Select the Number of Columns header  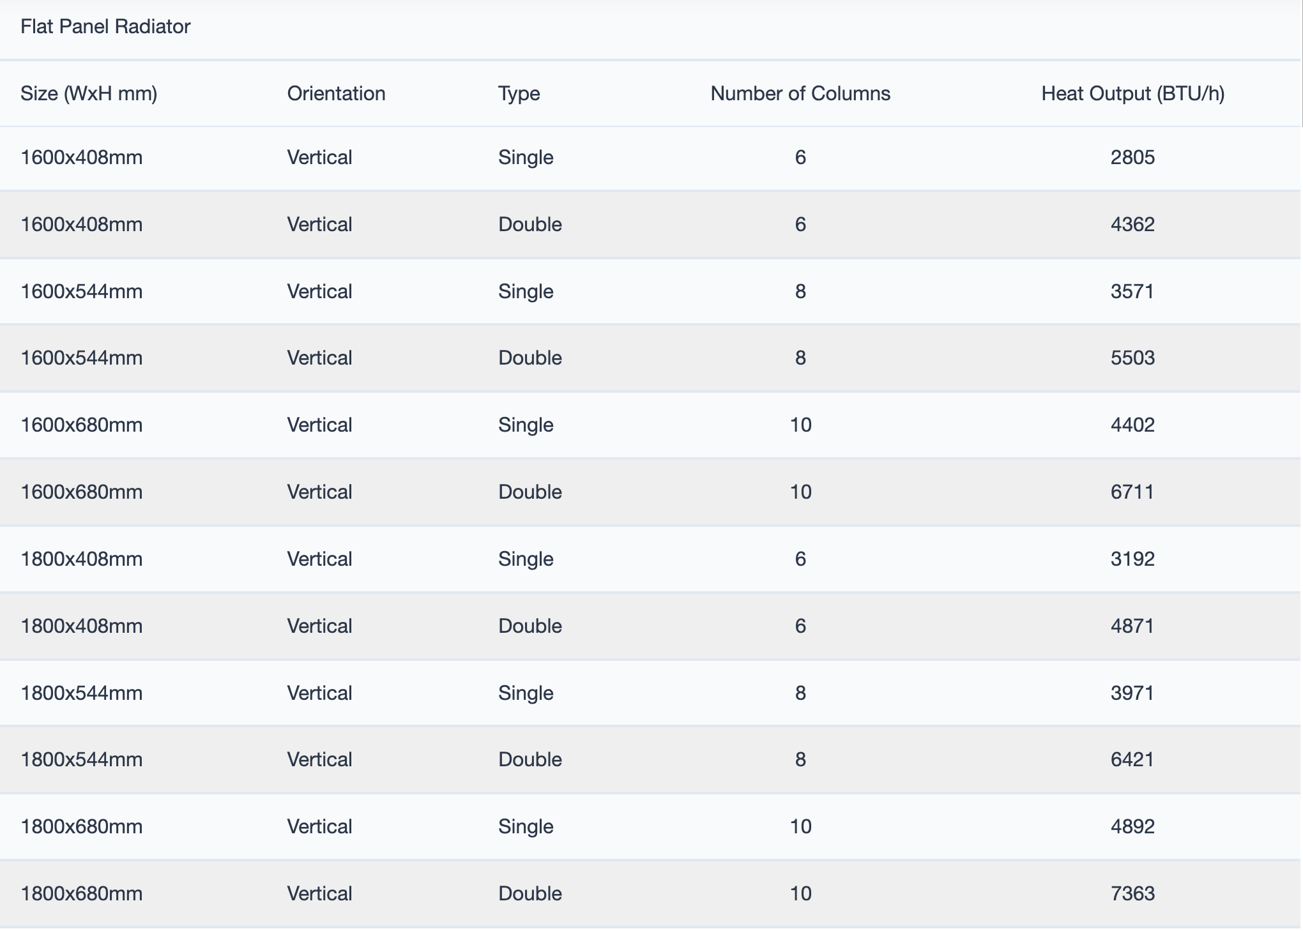pyautogui.click(x=800, y=94)
